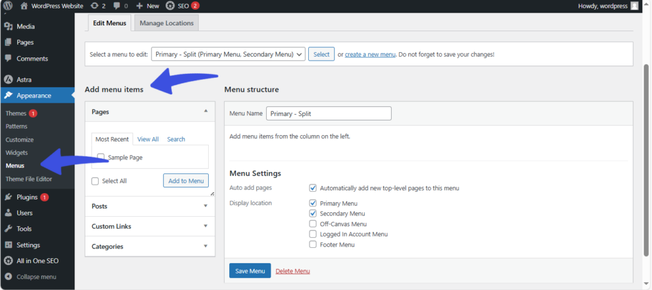
Task: Open Customize in the Appearance submenu
Action: coord(20,140)
